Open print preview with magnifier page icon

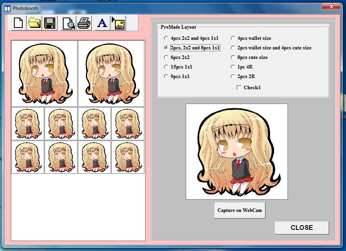coord(68,23)
